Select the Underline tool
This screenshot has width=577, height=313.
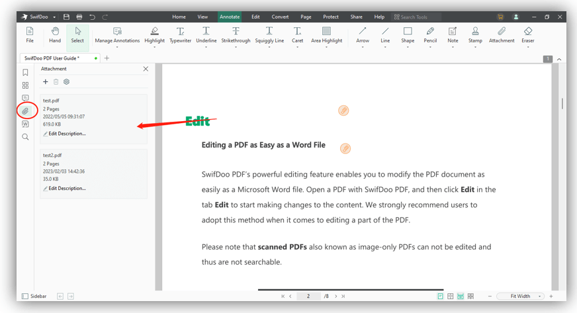(206, 35)
